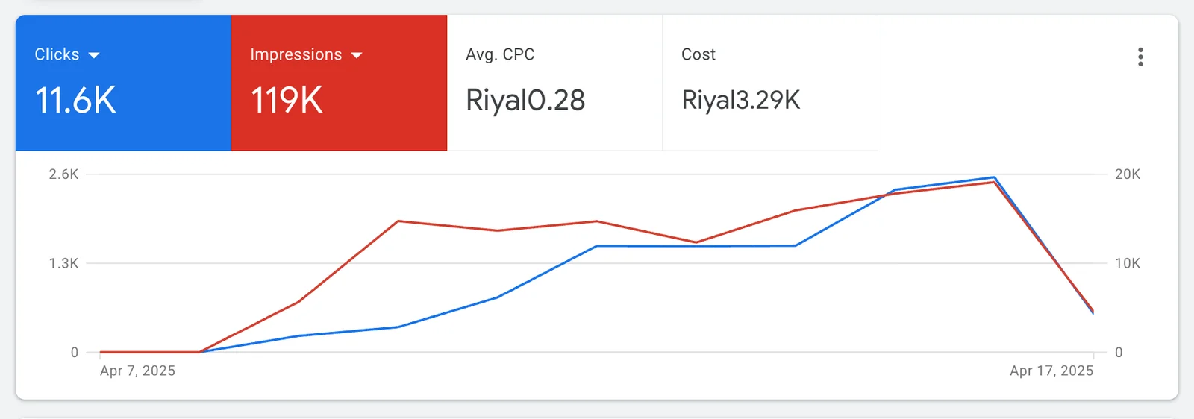Click the red line's dip between its peaks
This screenshot has width=1194, height=419.
pos(696,242)
